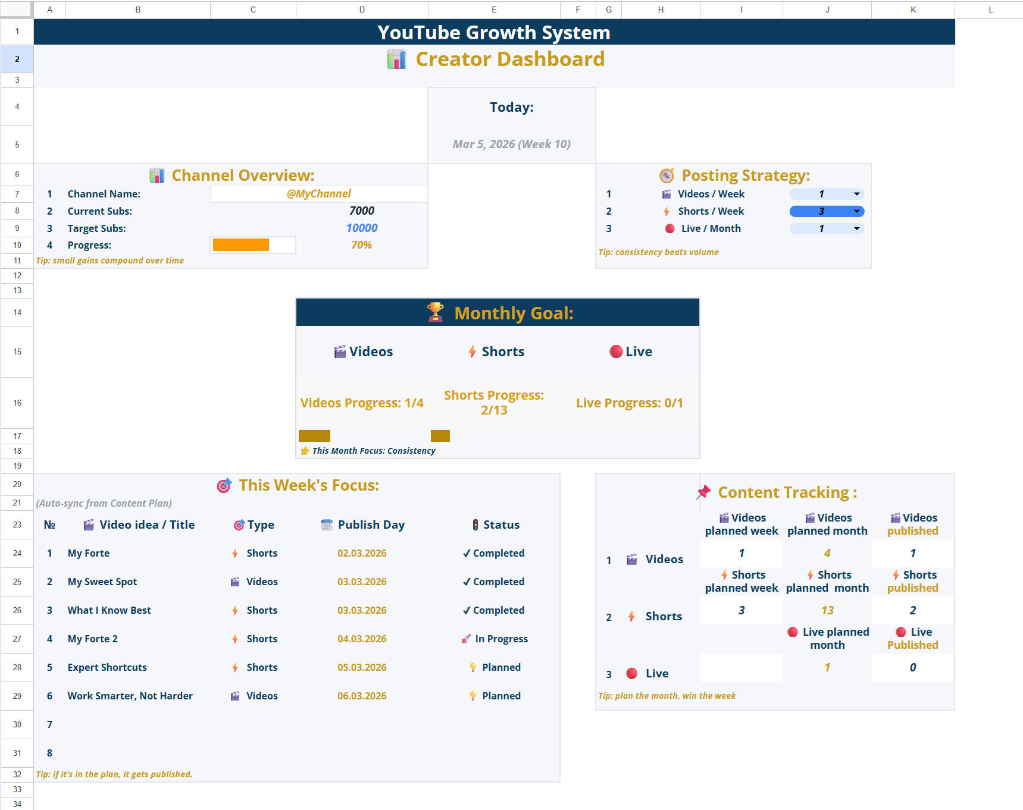
Task: Click the Videos Progress gold bar
Action: point(314,436)
